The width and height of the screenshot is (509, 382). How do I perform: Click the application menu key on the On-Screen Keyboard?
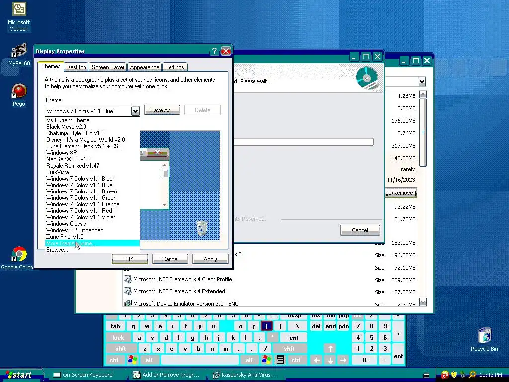point(280,360)
